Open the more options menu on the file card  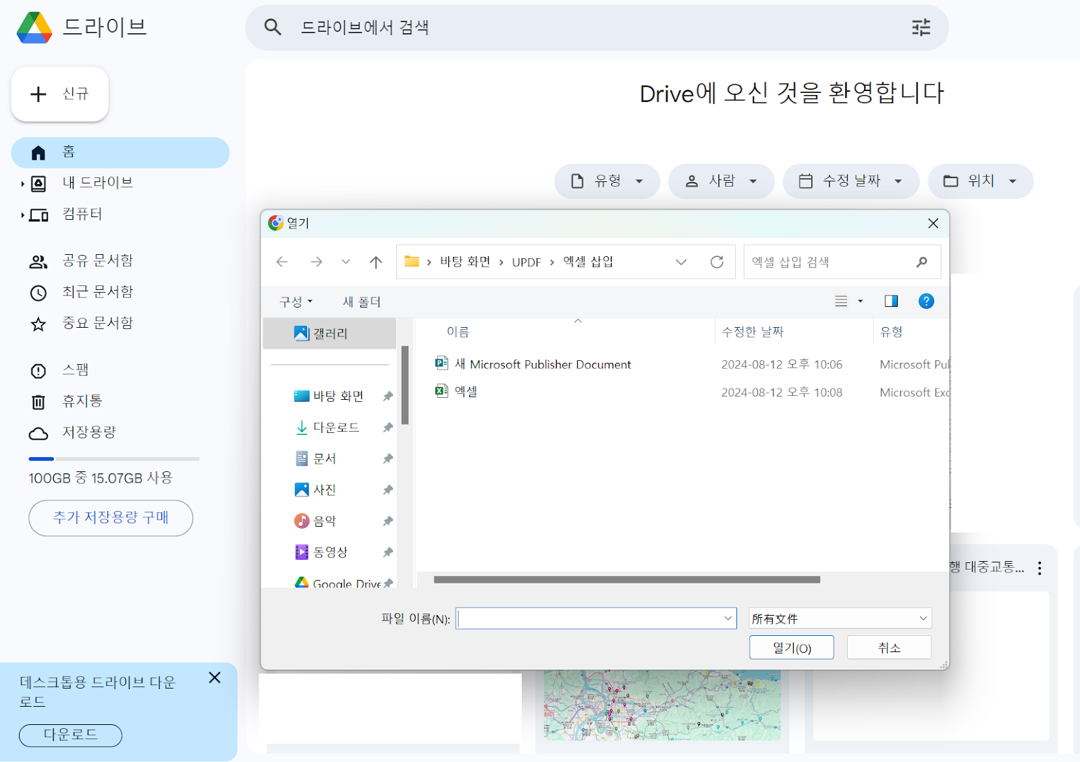[1039, 568]
